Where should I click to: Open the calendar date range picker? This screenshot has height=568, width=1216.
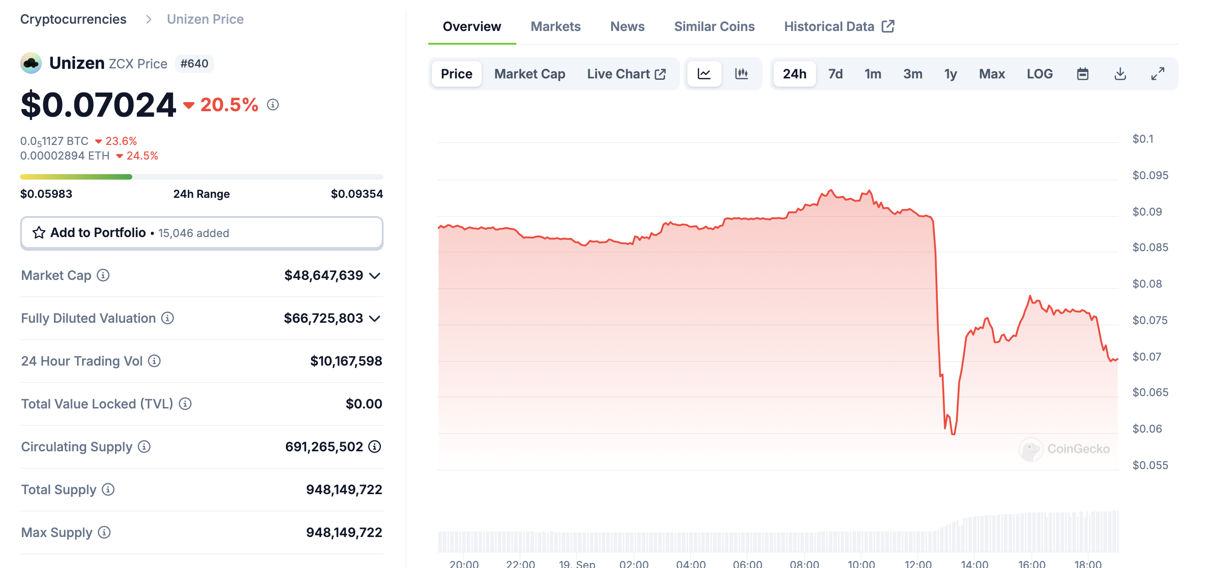tap(1082, 73)
